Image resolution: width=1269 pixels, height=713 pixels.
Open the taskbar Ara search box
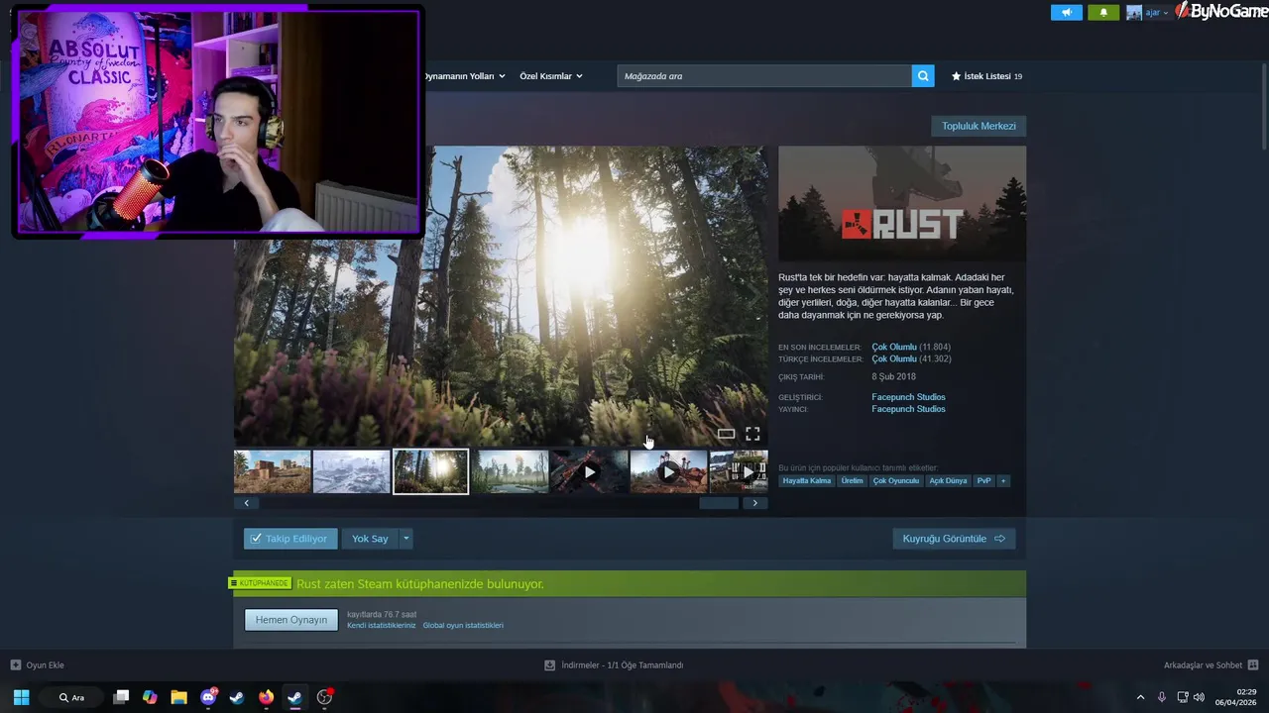72,697
